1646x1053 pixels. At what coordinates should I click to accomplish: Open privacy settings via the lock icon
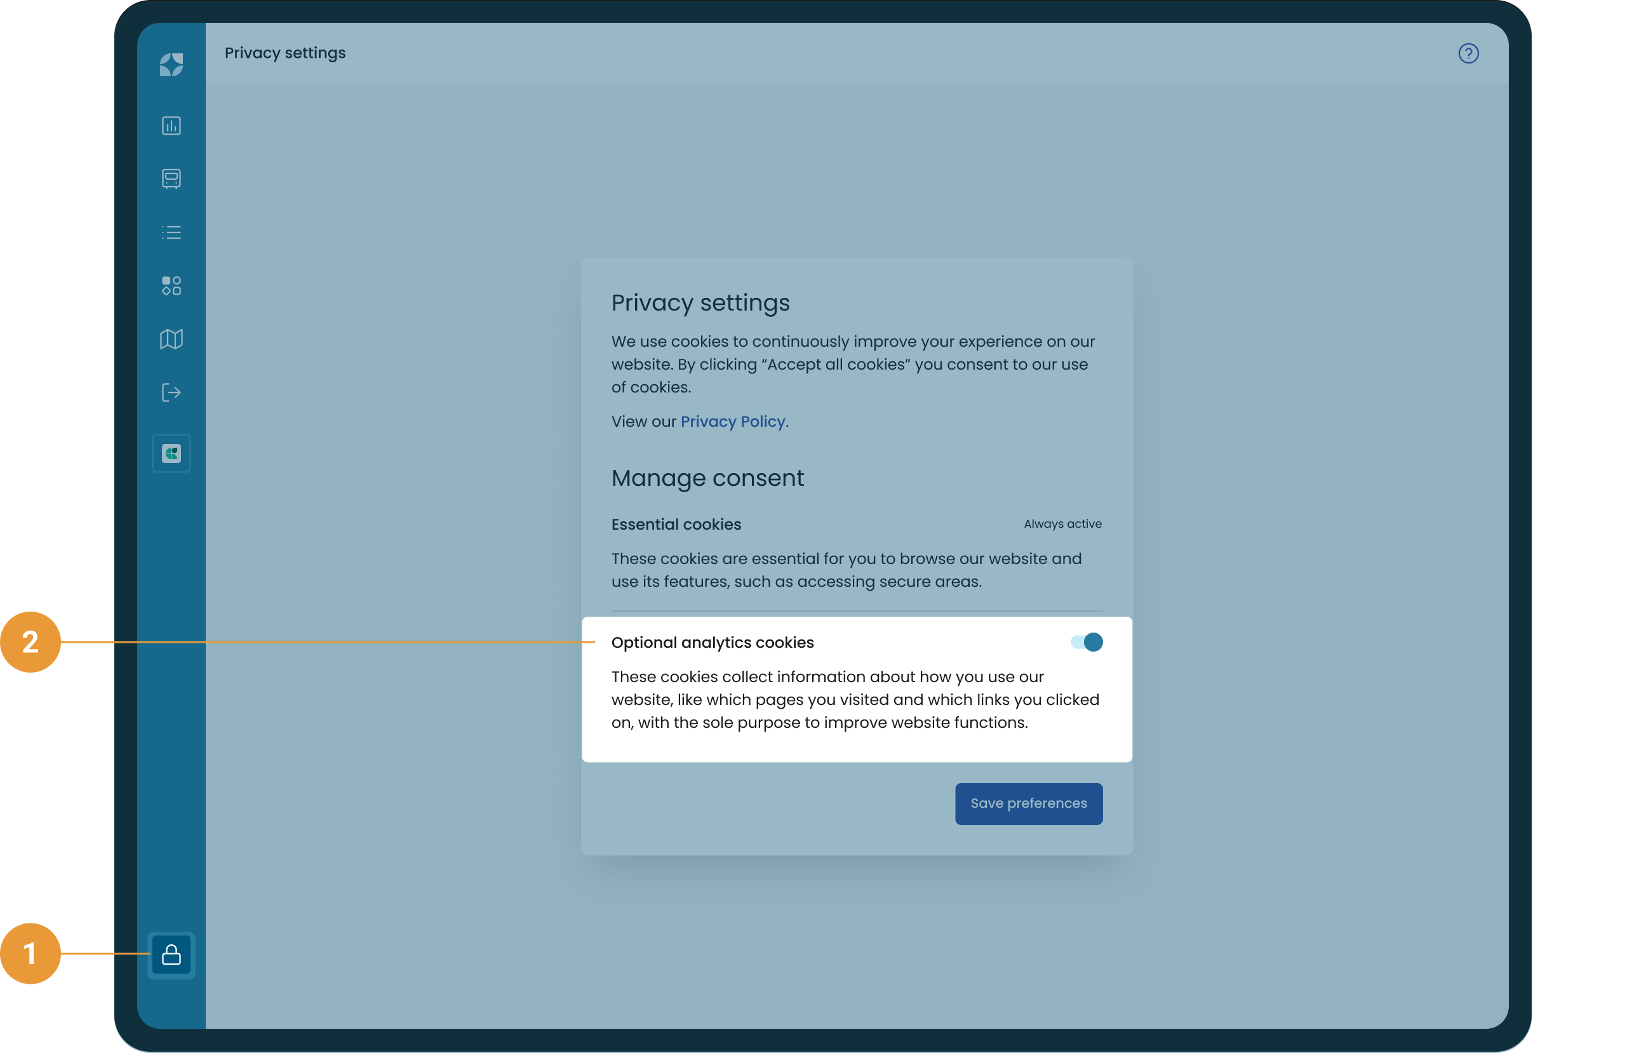[x=171, y=955]
